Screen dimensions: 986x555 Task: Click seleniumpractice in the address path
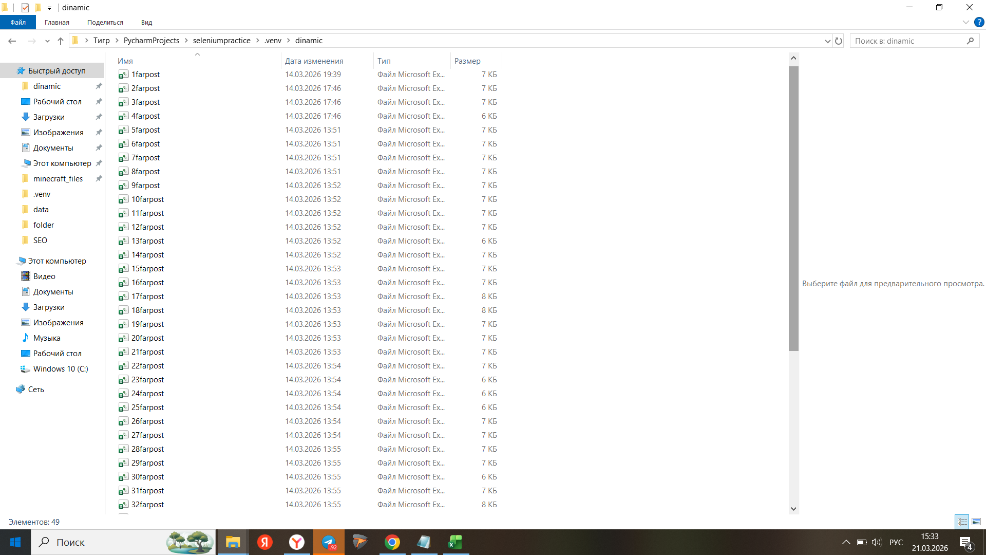(222, 41)
